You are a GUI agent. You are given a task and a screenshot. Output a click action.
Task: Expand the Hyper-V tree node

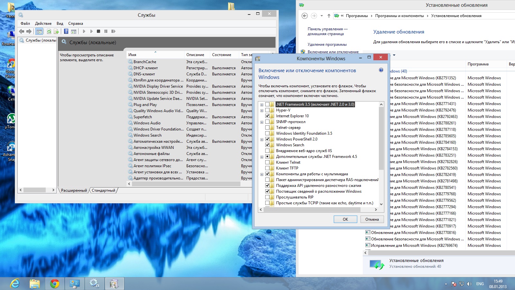tap(262, 111)
